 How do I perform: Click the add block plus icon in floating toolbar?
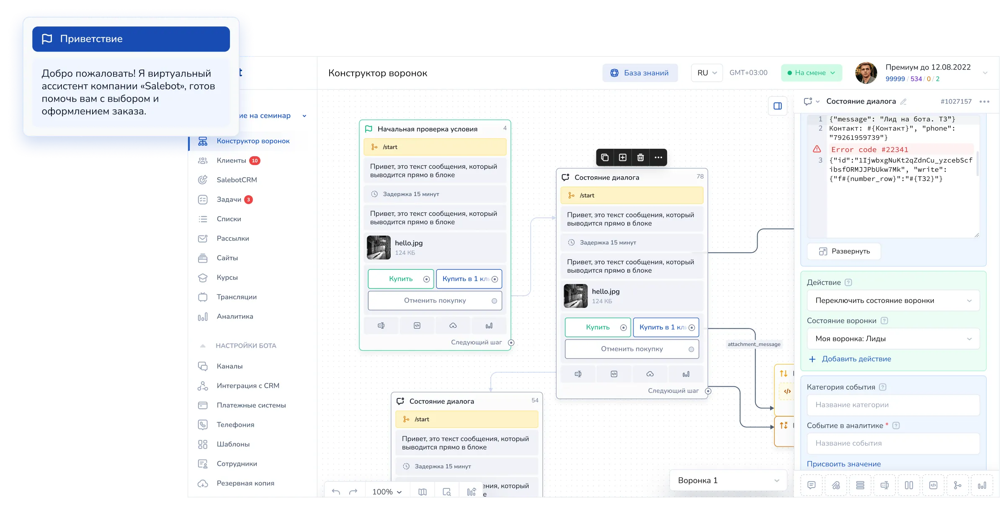click(x=623, y=158)
